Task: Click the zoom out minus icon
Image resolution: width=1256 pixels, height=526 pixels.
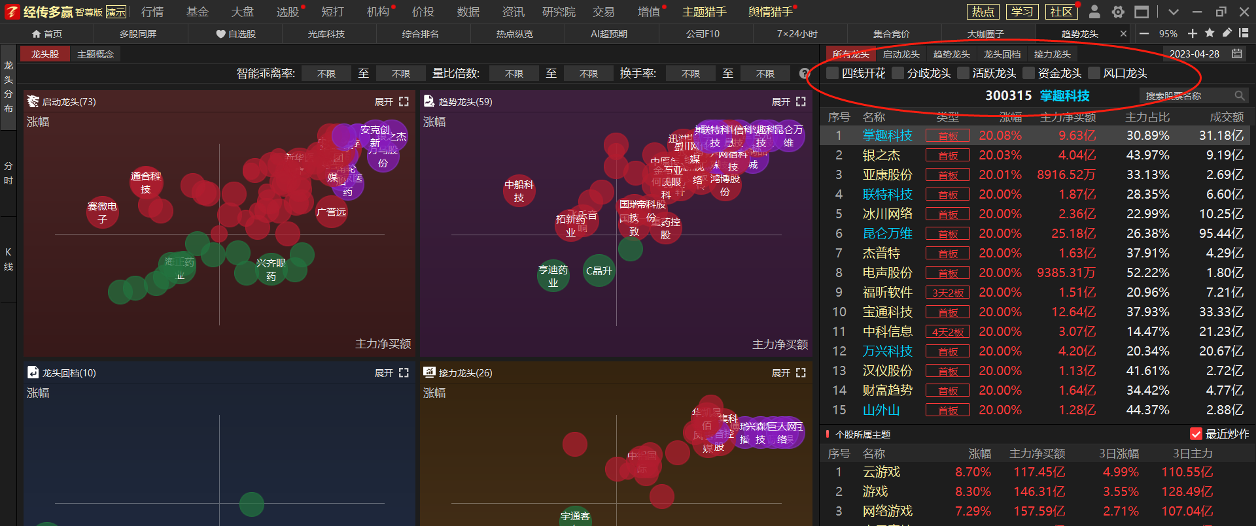Action: tap(1143, 33)
